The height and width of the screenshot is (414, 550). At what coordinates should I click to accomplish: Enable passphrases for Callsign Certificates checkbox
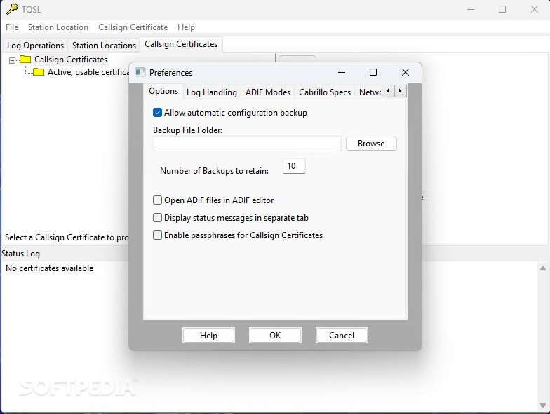coord(157,235)
